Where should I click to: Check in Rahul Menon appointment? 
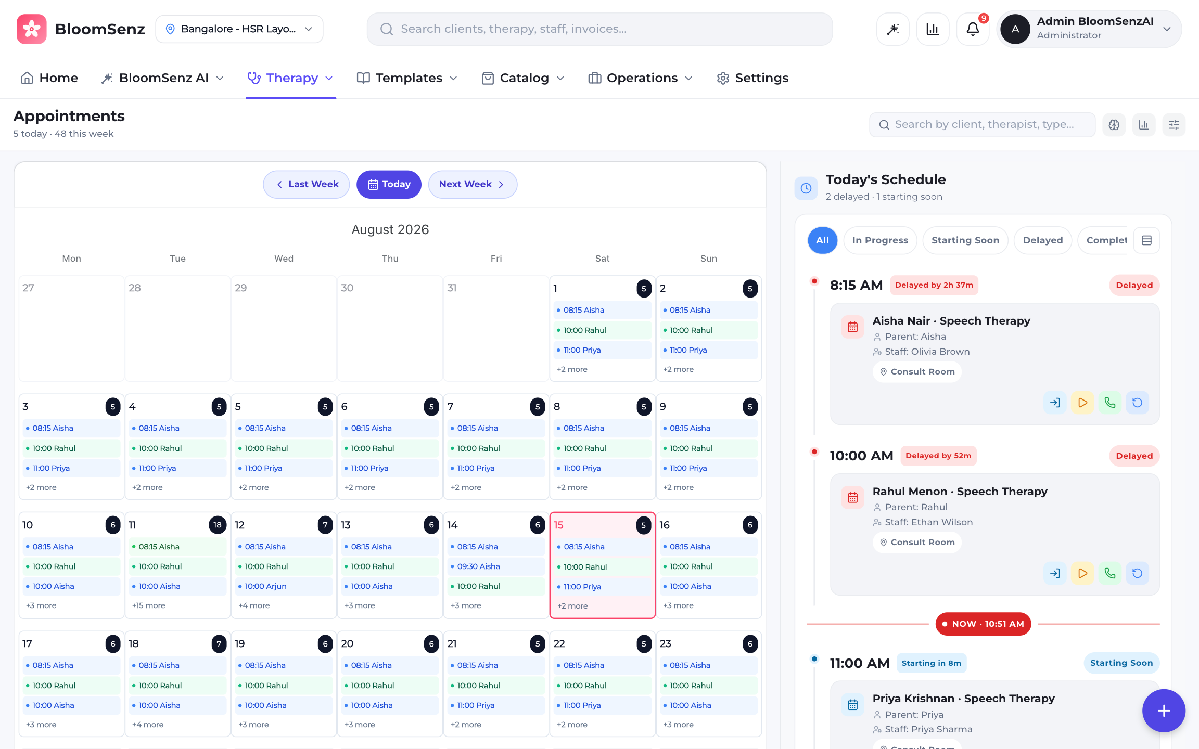pyautogui.click(x=1055, y=573)
